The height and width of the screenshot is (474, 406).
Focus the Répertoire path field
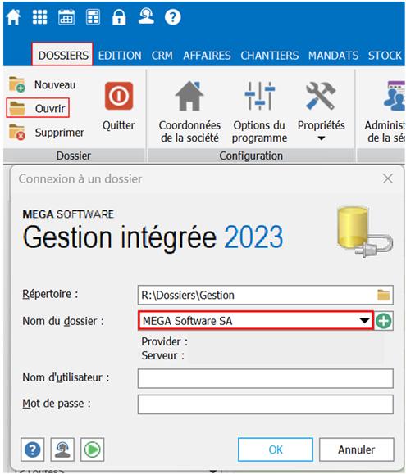266,295
